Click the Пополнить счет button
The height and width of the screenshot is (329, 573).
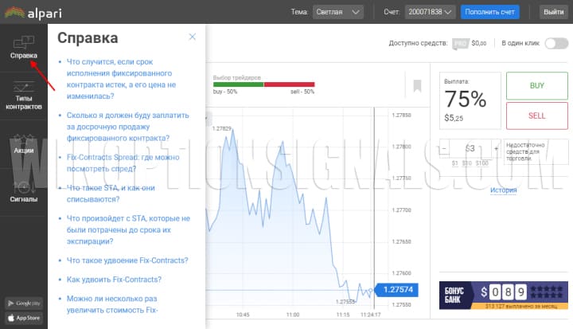click(490, 12)
